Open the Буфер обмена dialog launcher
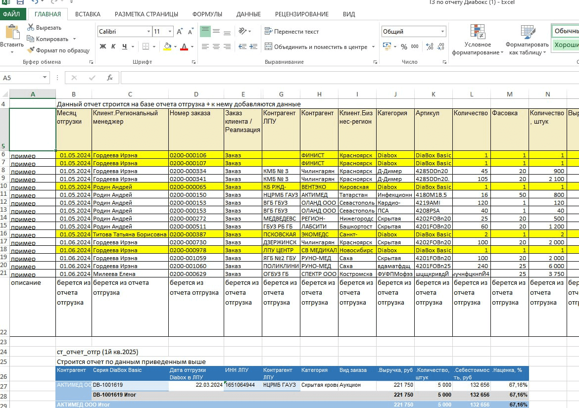Screen dimensions: 579x408 point(91,62)
